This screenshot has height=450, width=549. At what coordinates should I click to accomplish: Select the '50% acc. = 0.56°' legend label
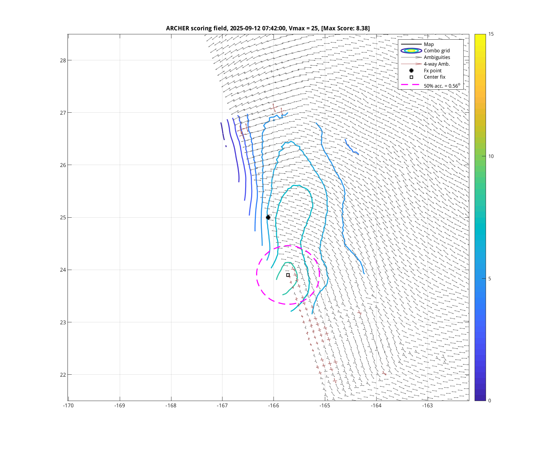[442, 86]
